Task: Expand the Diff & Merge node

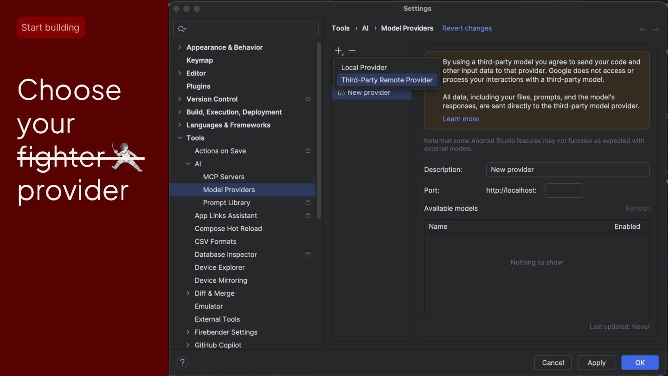Action: (x=188, y=293)
